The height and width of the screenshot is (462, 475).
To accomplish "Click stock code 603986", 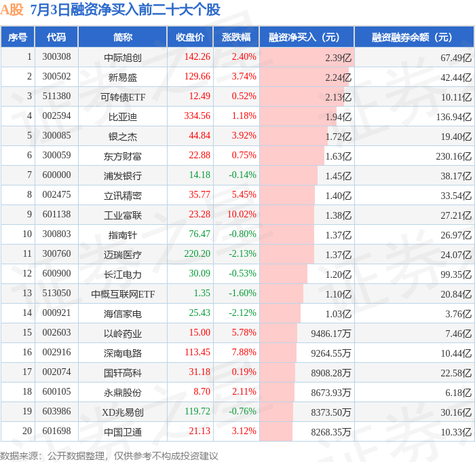I will coord(56,411).
